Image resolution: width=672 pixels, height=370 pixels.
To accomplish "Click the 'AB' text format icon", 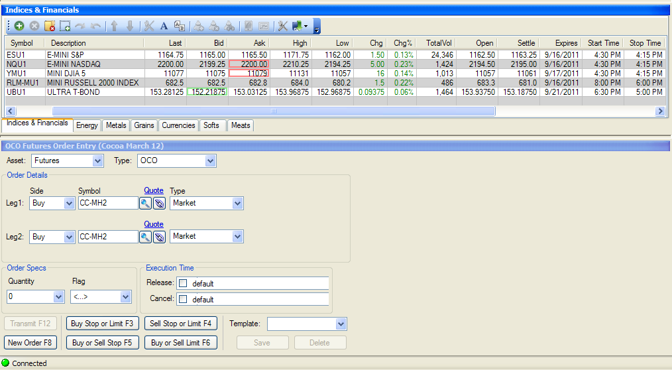I will pos(179,26).
